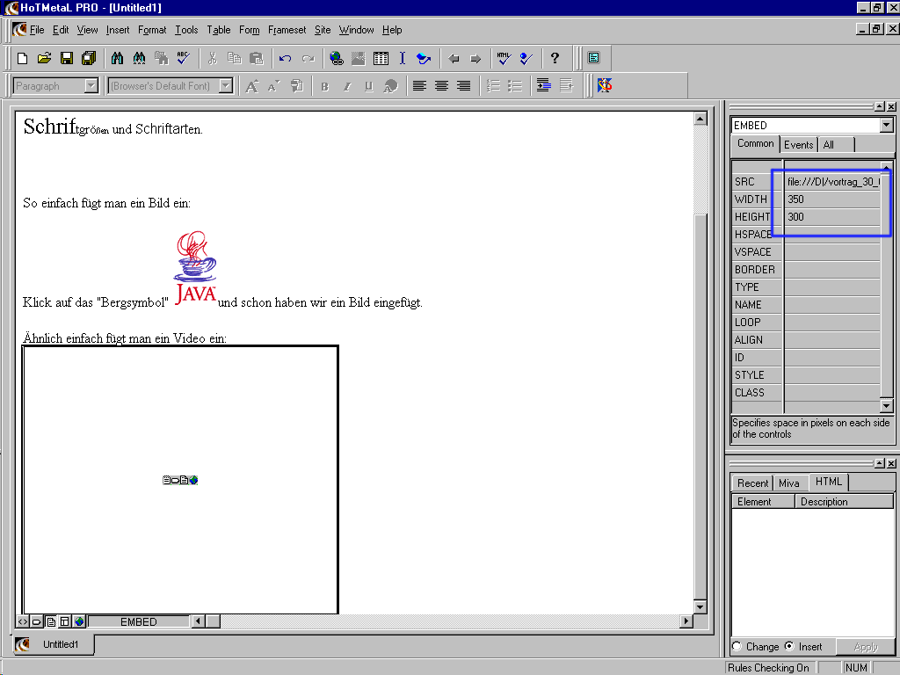Click the New document icon
This screenshot has width=900, height=675.
coord(23,59)
